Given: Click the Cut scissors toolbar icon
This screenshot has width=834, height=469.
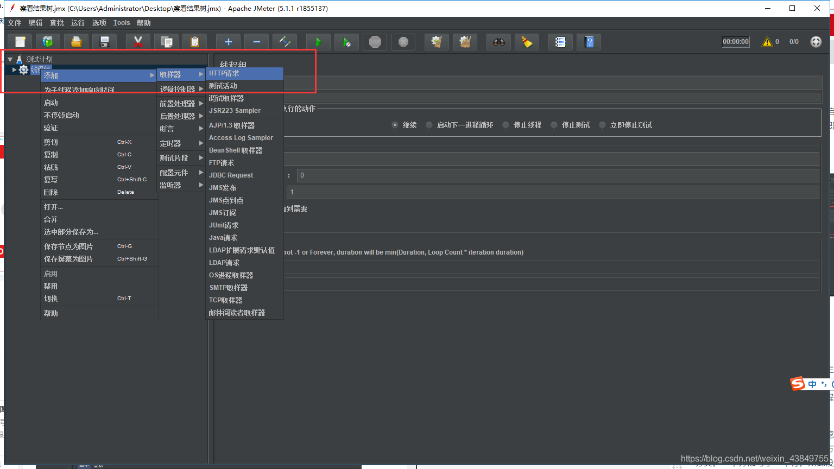Looking at the screenshot, I should point(138,42).
